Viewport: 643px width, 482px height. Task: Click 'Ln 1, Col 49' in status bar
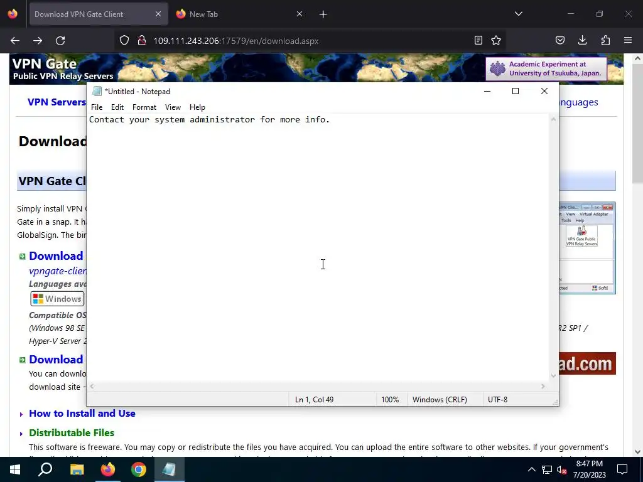tap(314, 400)
